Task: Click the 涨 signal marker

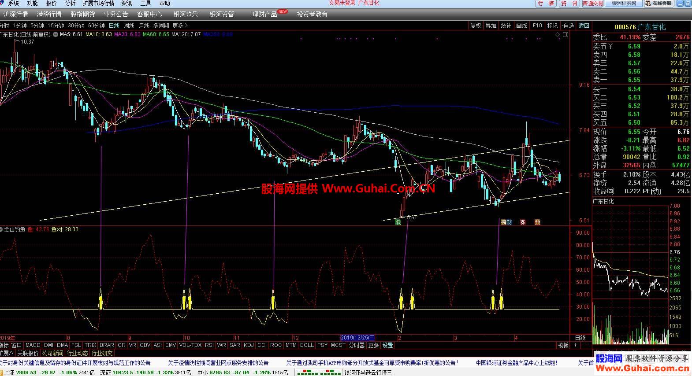Action: (x=523, y=222)
